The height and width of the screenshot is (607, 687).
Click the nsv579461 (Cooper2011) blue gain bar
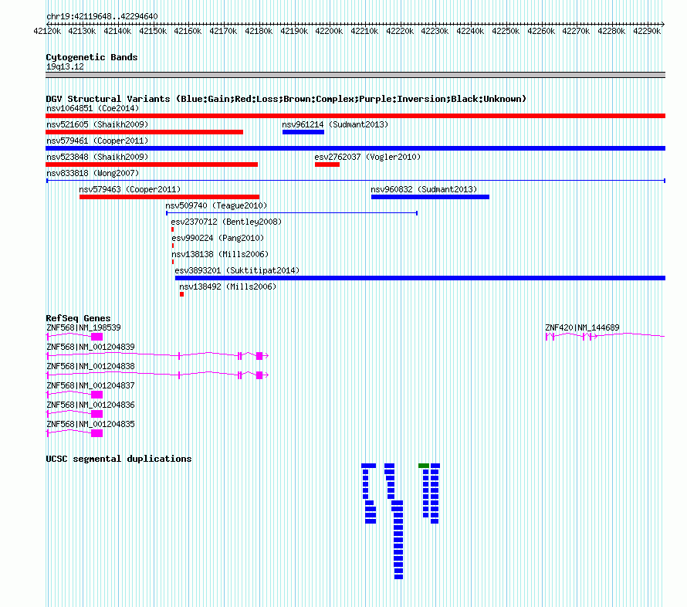[x=355, y=148]
